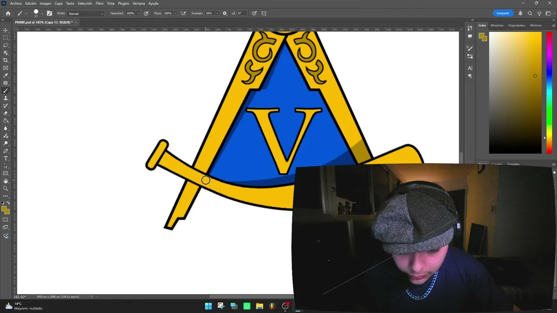Select the Lasso tool
This screenshot has width=557, height=313.
click(x=6, y=45)
